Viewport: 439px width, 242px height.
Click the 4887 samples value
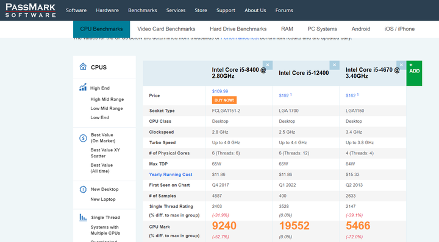coord(216,196)
